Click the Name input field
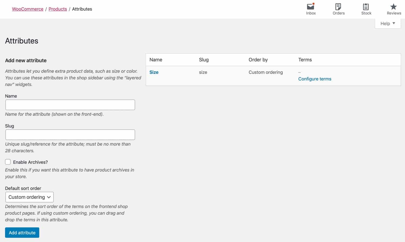Viewport: 405px width, 242px height. pos(70,105)
